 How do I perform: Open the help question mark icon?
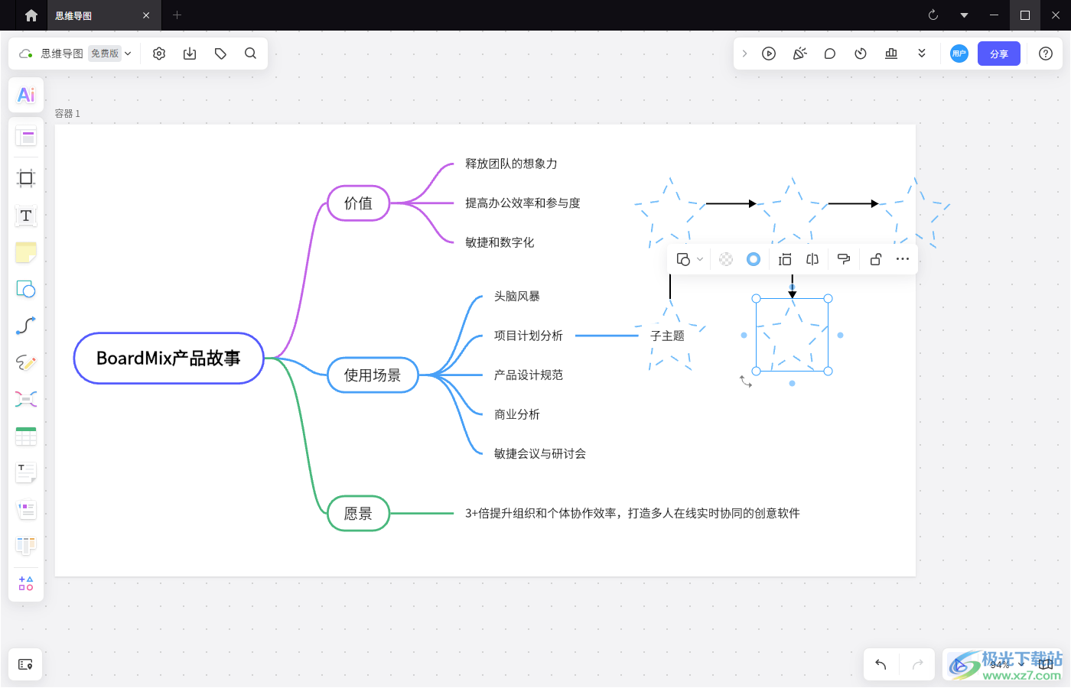[1046, 54]
